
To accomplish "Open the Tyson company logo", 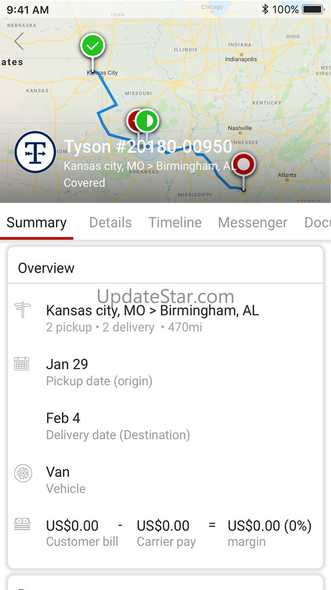I will (x=35, y=152).
